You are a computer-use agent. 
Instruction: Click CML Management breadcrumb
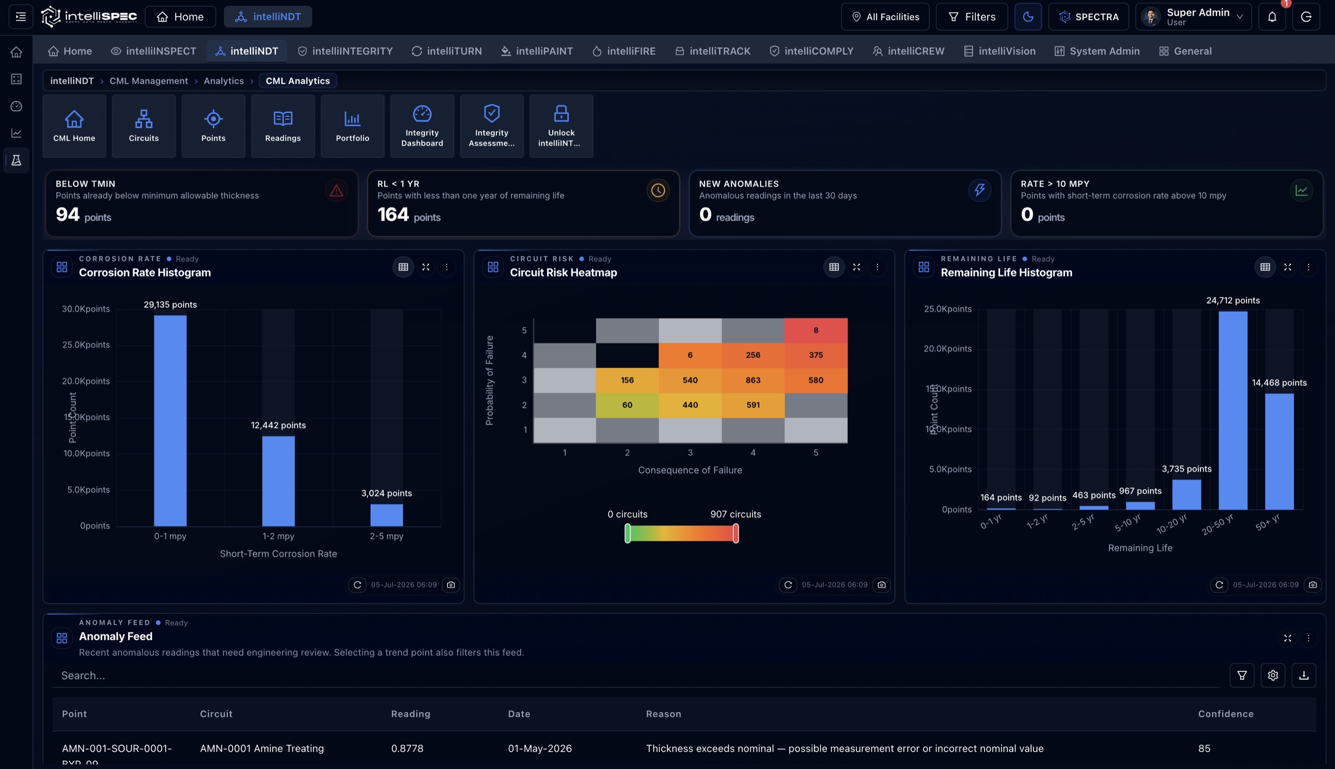click(x=148, y=81)
